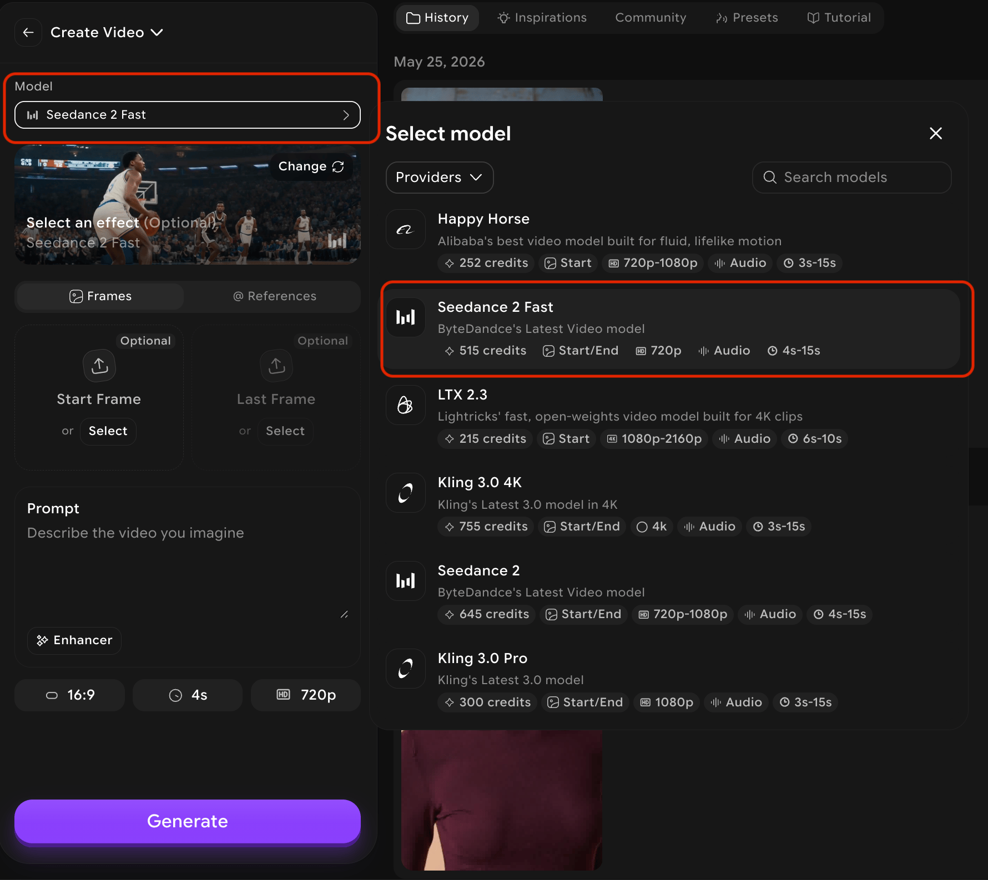The height and width of the screenshot is (880, 988).
Task: Click Select under Last Frame
Action: pos(285,431)
